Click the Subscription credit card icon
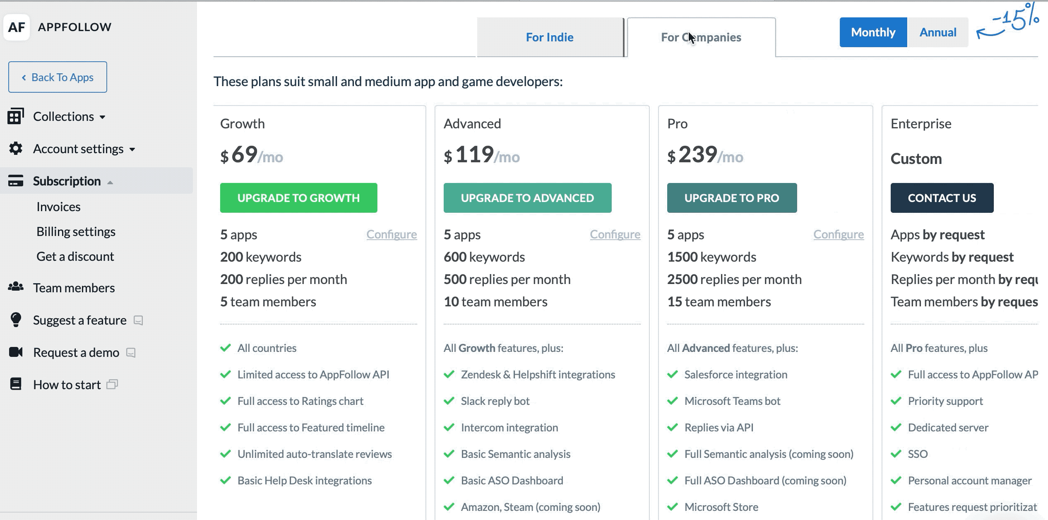Screen dimensions: 1048x520 tap(16, 181)
